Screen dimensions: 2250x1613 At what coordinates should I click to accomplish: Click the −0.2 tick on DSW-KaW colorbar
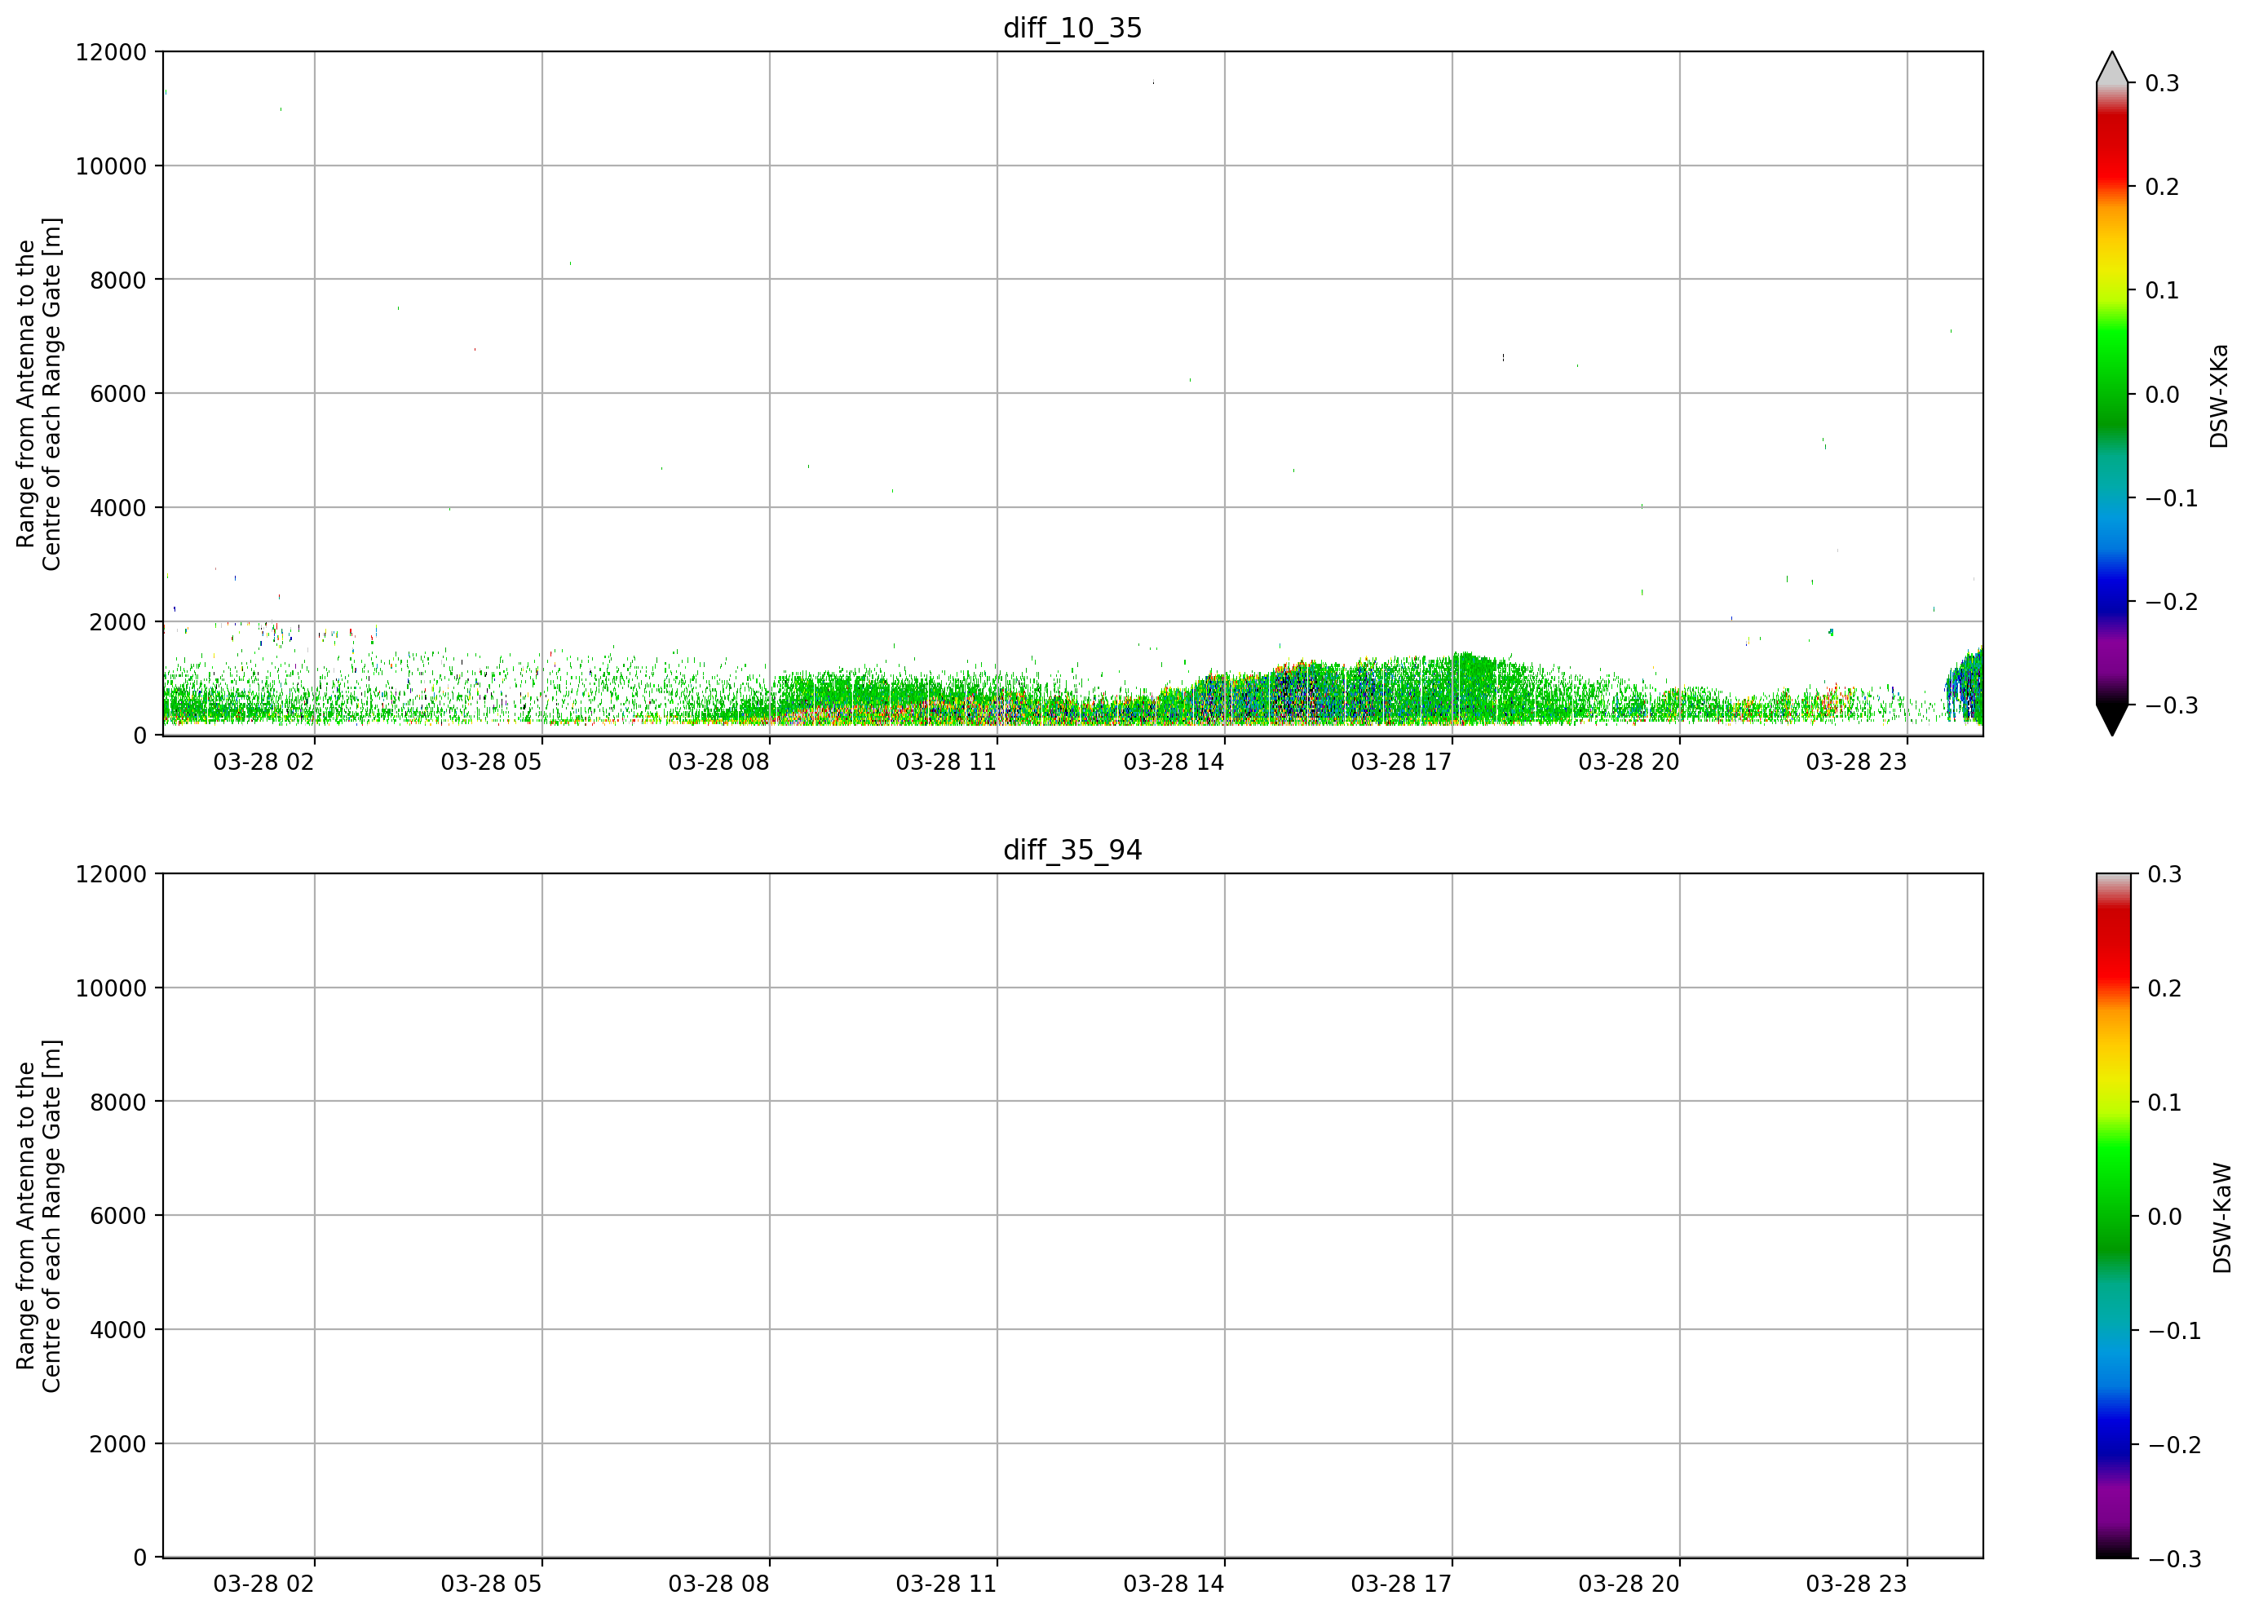point(2173,1444)
